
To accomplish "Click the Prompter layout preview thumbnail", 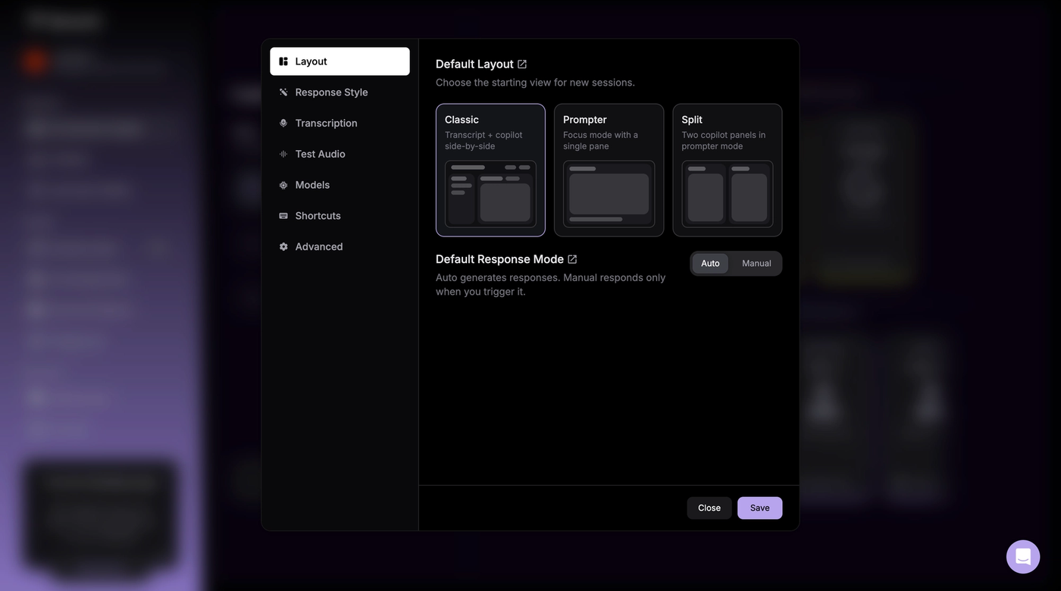I will pos(609,194).
